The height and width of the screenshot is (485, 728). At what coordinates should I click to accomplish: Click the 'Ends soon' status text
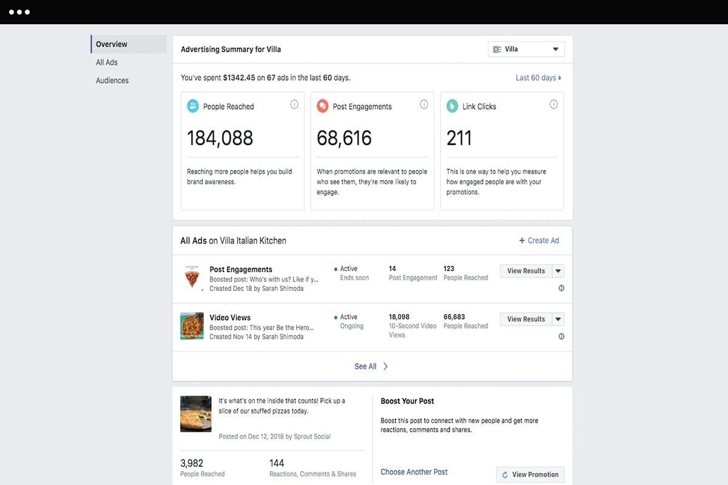354,278
